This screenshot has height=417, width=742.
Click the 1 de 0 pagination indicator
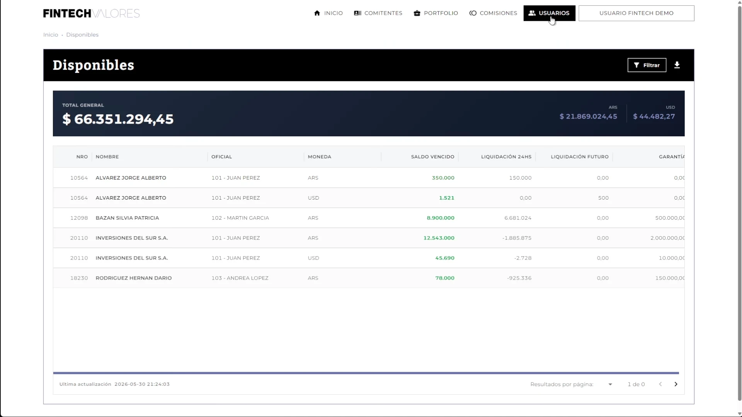point(636,385)
